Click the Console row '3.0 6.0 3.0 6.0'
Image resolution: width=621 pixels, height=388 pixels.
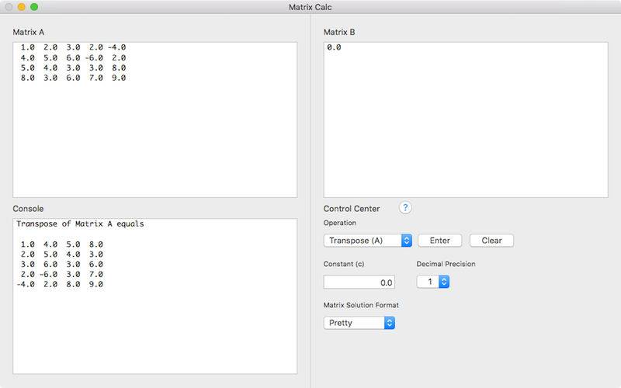click(62, 264)
